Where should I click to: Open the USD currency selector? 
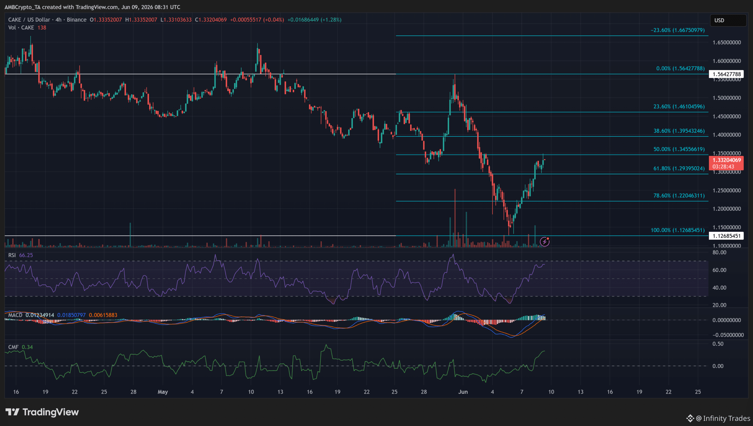coord(728,20)
